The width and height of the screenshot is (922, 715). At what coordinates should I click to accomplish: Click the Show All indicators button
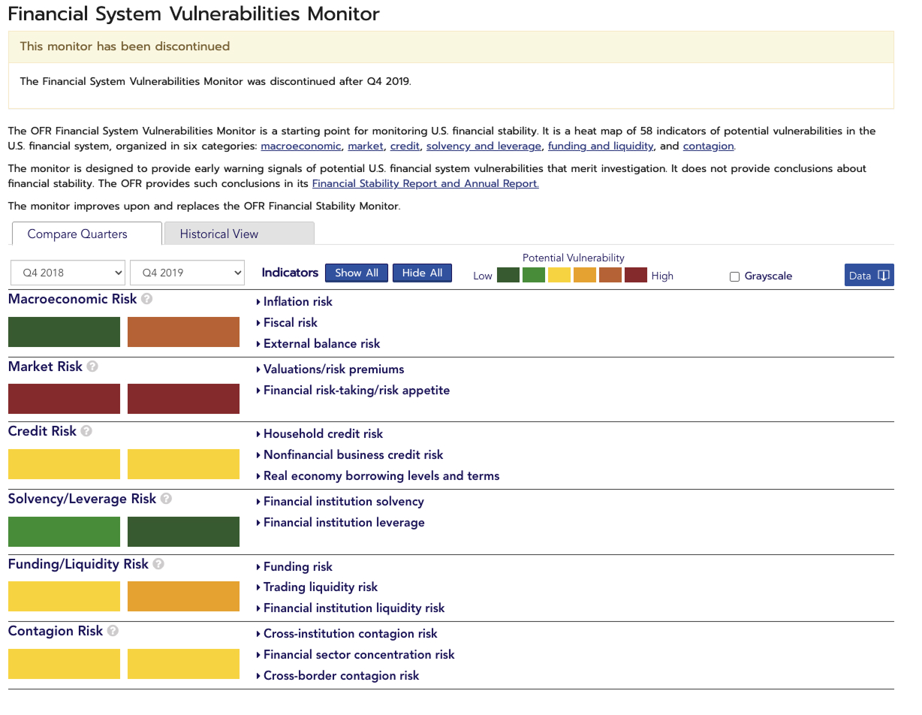click(x=357, y=273)
